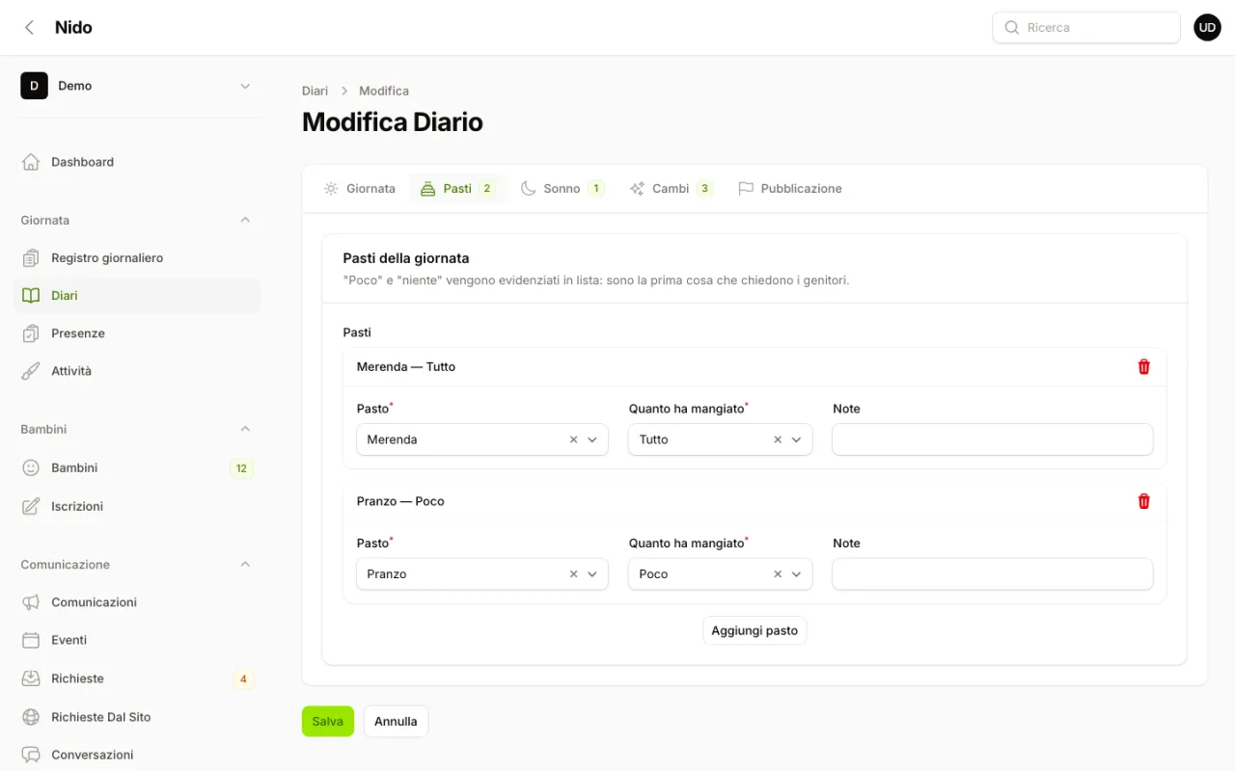The image size is (1235, 771).
Task: Click the Richieste Dal Sito globe icon
Action: [x=31, y=717]
